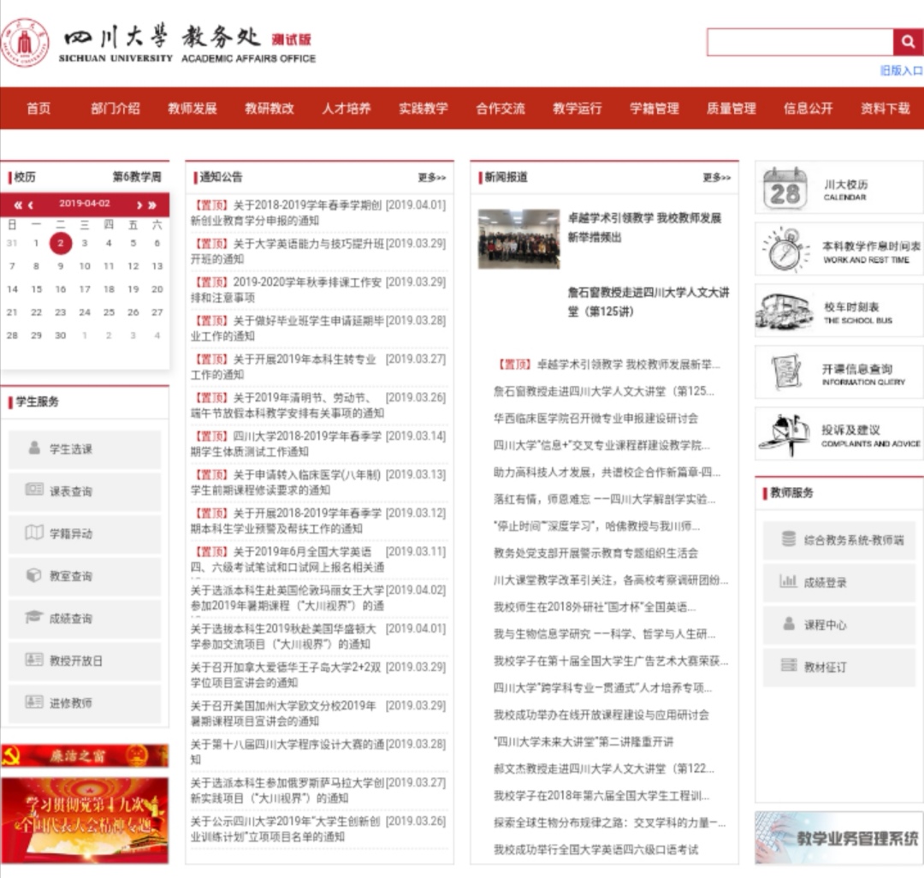Open the 校车时刻表 school bus icon

(x=785, y=311)
